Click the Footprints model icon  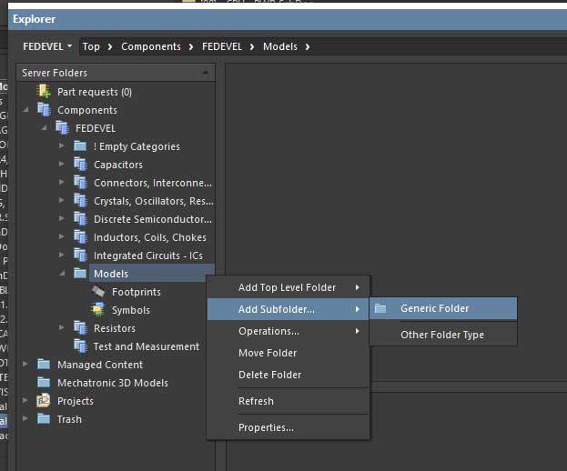tap(98, 292)
